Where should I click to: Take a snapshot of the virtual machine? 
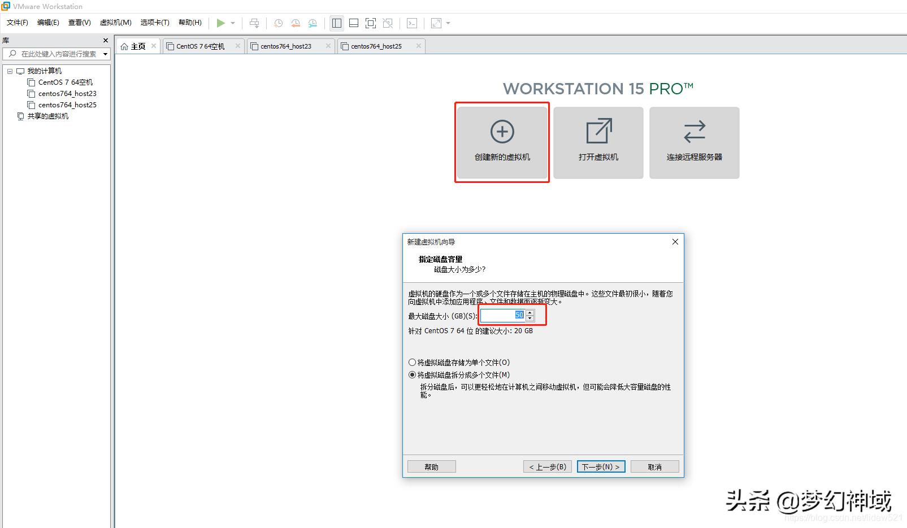click(277, 23)
